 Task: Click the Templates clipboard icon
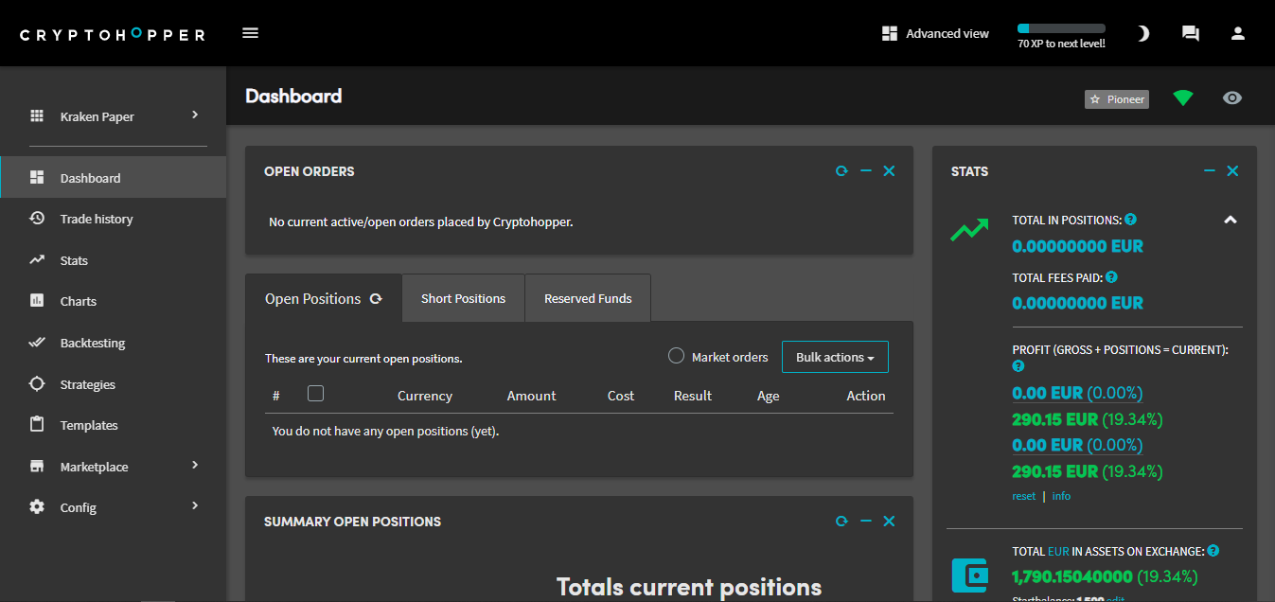37,424
